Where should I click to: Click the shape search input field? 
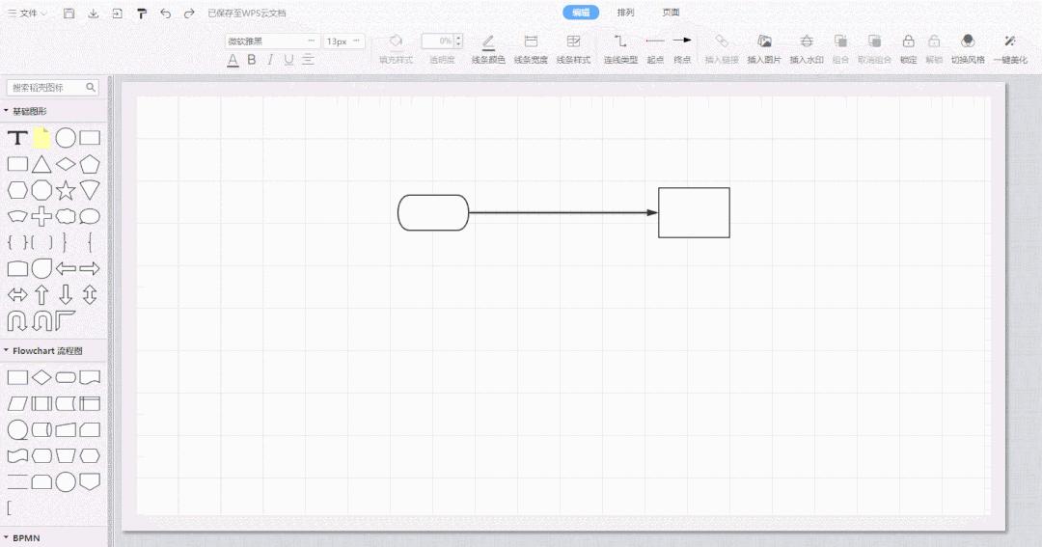pos(48,87)
